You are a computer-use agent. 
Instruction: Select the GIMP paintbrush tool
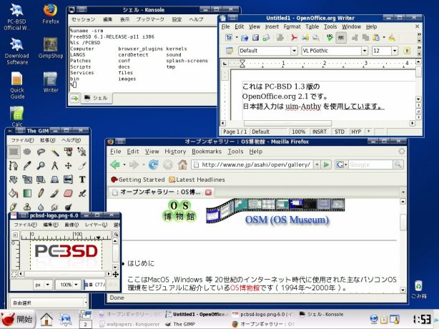54,193
